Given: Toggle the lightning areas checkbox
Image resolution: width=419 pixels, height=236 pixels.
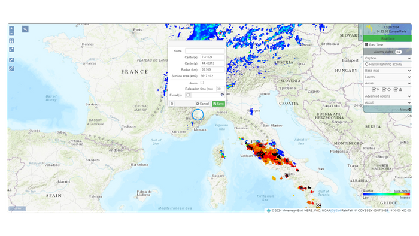Looking at the screenshot, I should point(374,89).
